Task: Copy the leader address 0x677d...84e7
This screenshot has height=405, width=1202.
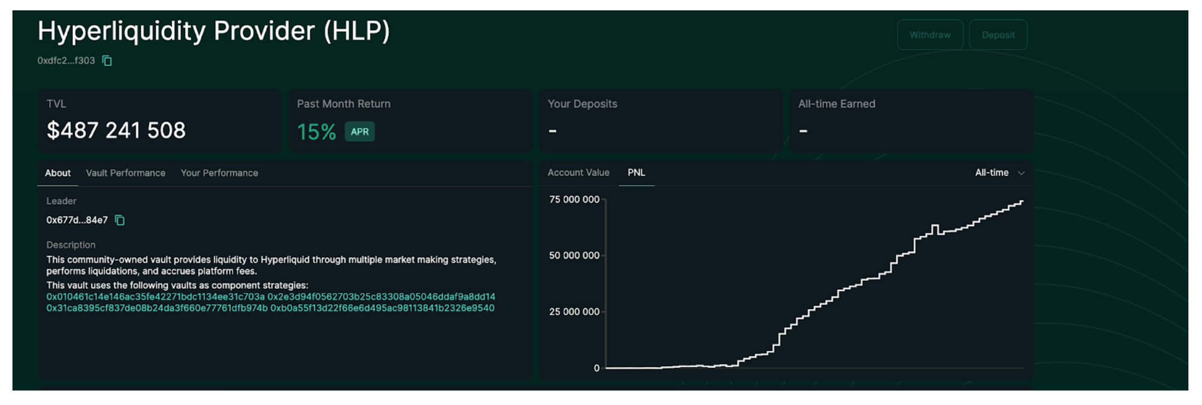Action: (120, 220)
